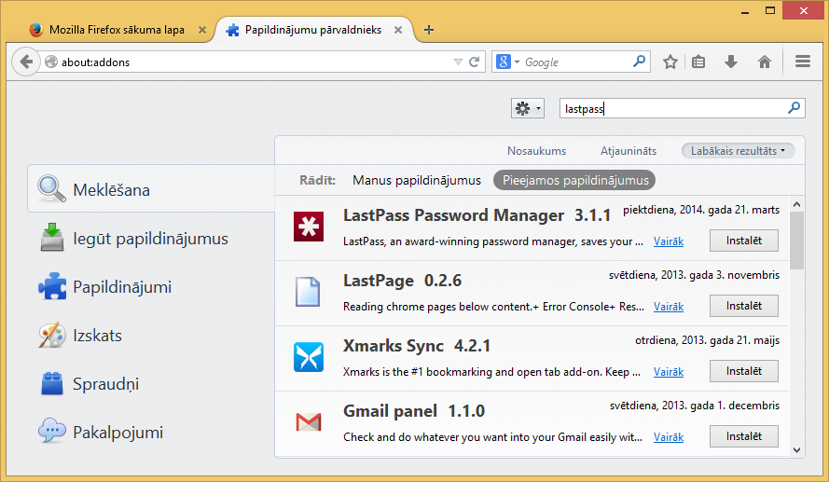Viewport: 829px width, 482px height.
Task: Close the Papildinājumu pārvaldnieks tab
Action: pos(398,30)
